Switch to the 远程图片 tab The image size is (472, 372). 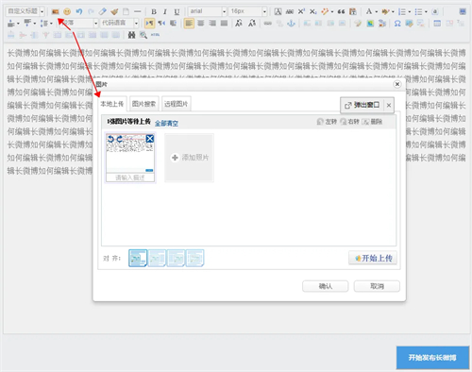point(177,104)
